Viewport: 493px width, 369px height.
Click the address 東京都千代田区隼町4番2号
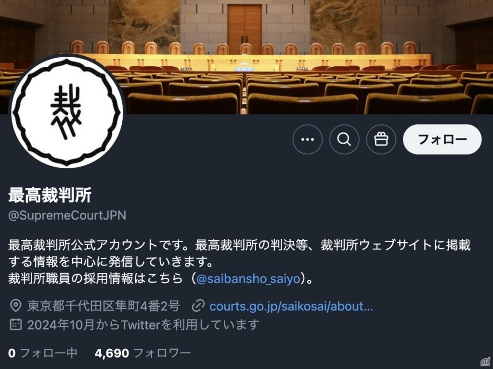tap(104, 306)
